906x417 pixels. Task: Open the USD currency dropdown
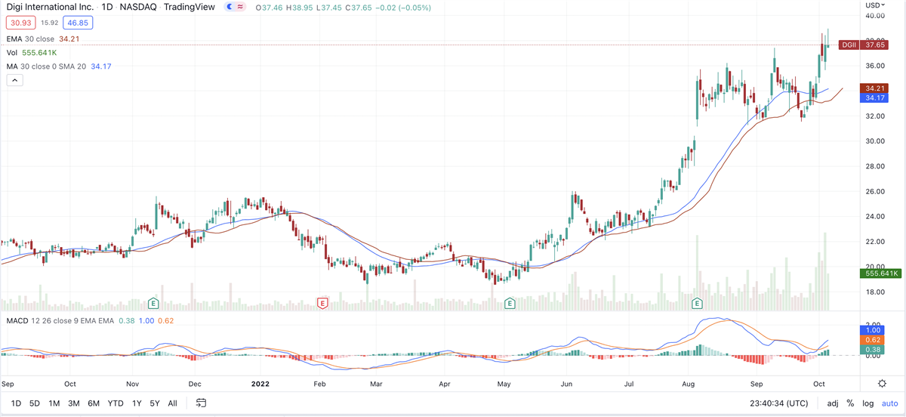pyautogui.click(x=880, y=6)
